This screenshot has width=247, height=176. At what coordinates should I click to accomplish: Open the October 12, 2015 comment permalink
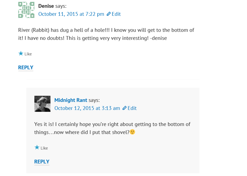tap(87, 108)
